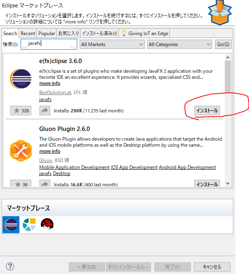This screenshot has height=274, width=249.
Task: Switch to the Recent tab
Action: pyautogui.click(x=28, y=34)
